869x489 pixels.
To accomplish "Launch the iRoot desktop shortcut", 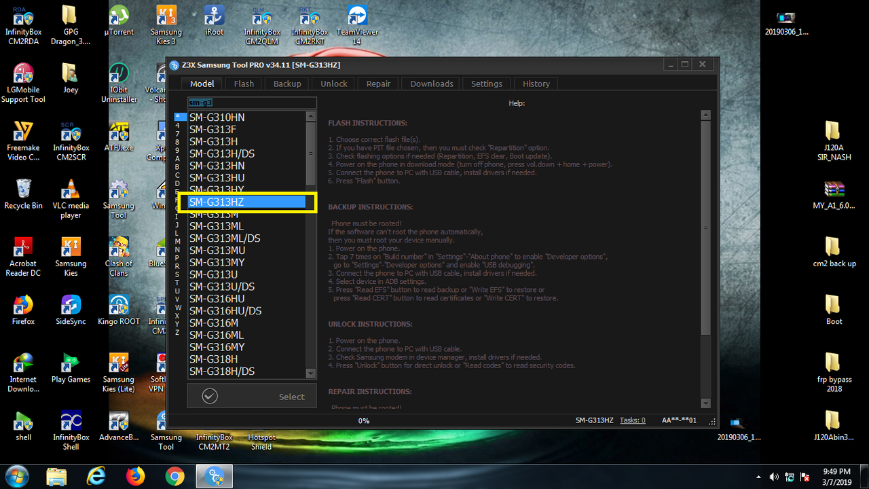I will 214,20.
